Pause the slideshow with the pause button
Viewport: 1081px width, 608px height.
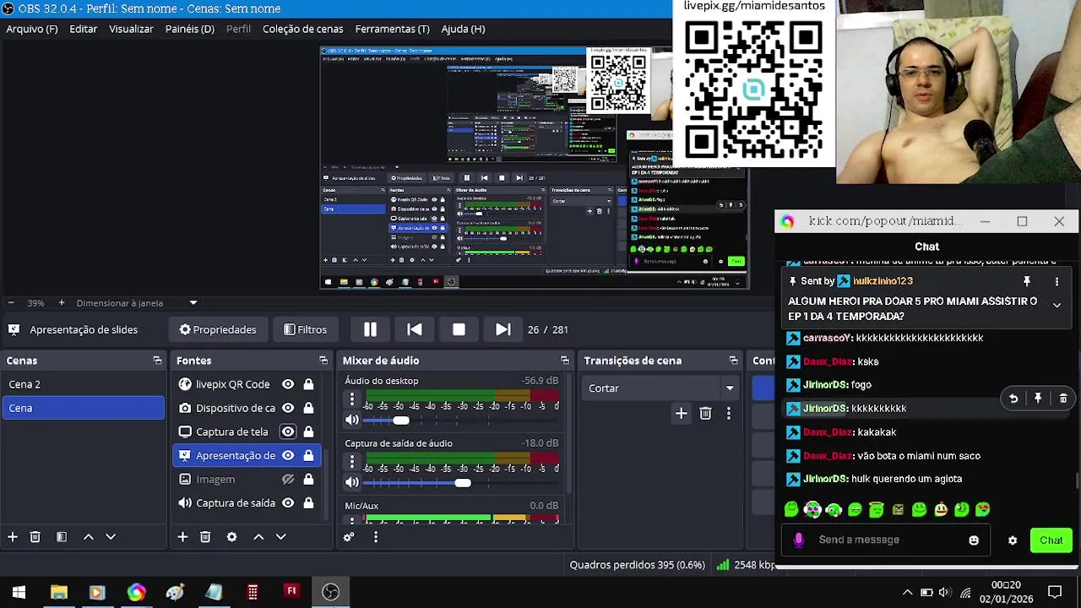coord(370,329)
